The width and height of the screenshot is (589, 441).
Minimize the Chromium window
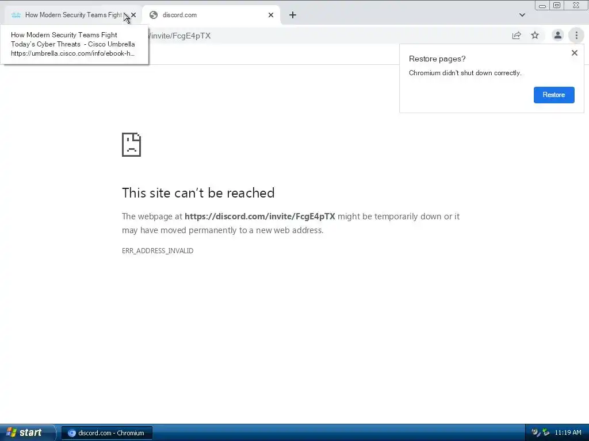542,5
